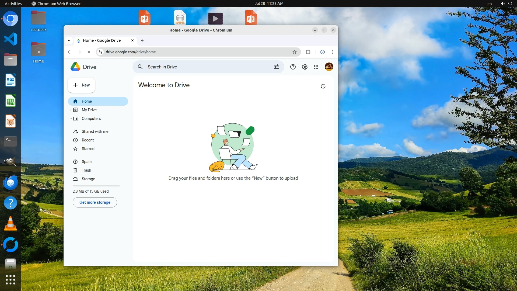Open advanced search filter options
517x291 pixels.
coord(277,67)
